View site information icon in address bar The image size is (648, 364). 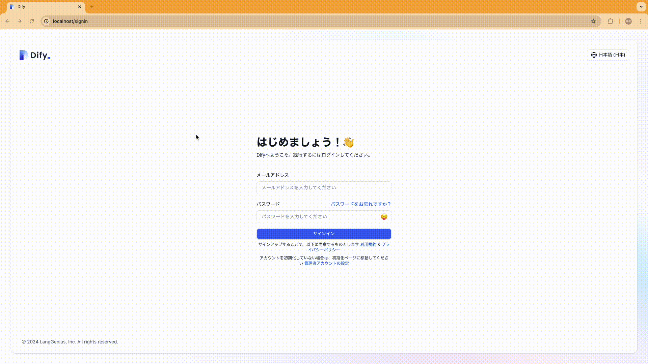(47, 21)
